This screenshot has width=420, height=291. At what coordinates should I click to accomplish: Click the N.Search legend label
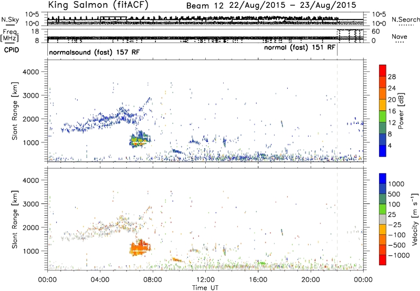405,19
